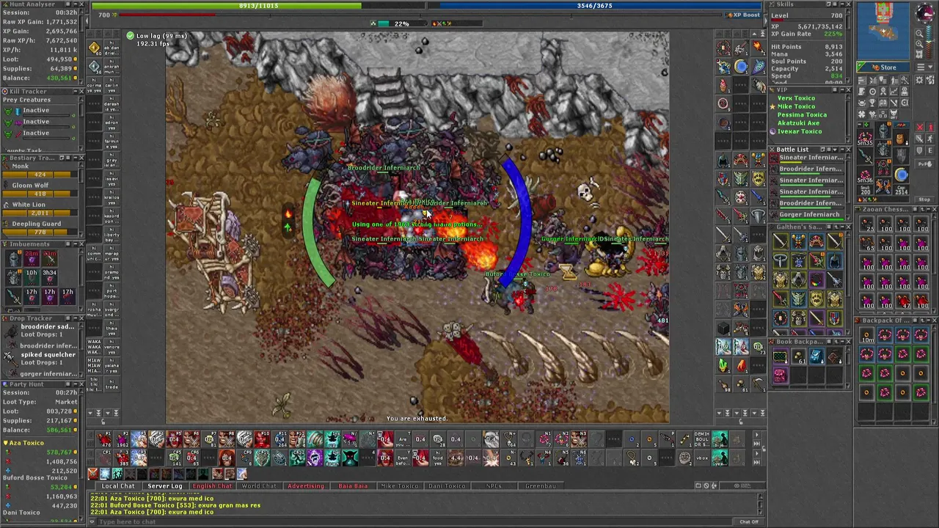Enable stand while fighting mode
The height and width of the screenshot is (528, 939).
click(x=930, y=126)
